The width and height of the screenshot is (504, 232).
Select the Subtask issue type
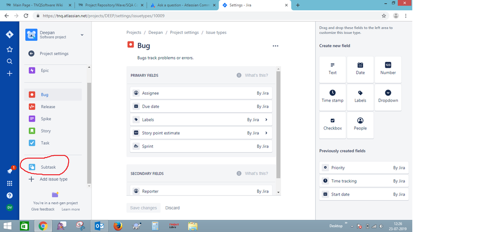tap(53, 167)
